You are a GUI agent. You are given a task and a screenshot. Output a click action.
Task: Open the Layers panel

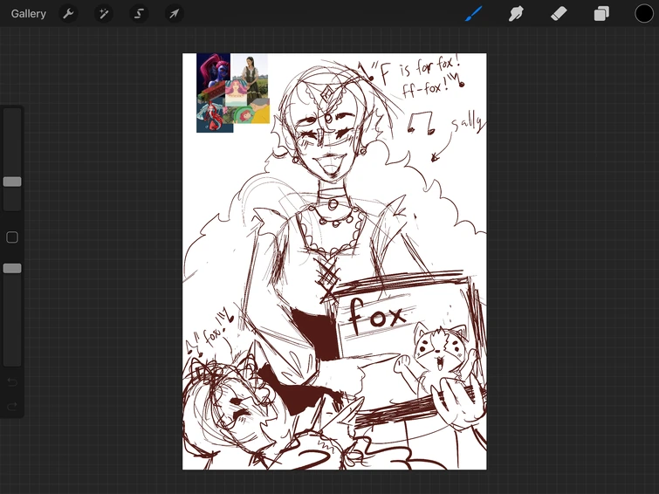(601, 14)
